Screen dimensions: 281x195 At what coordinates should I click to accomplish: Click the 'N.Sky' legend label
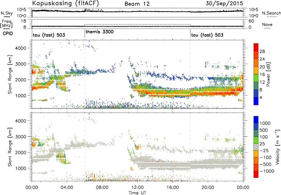7,13
